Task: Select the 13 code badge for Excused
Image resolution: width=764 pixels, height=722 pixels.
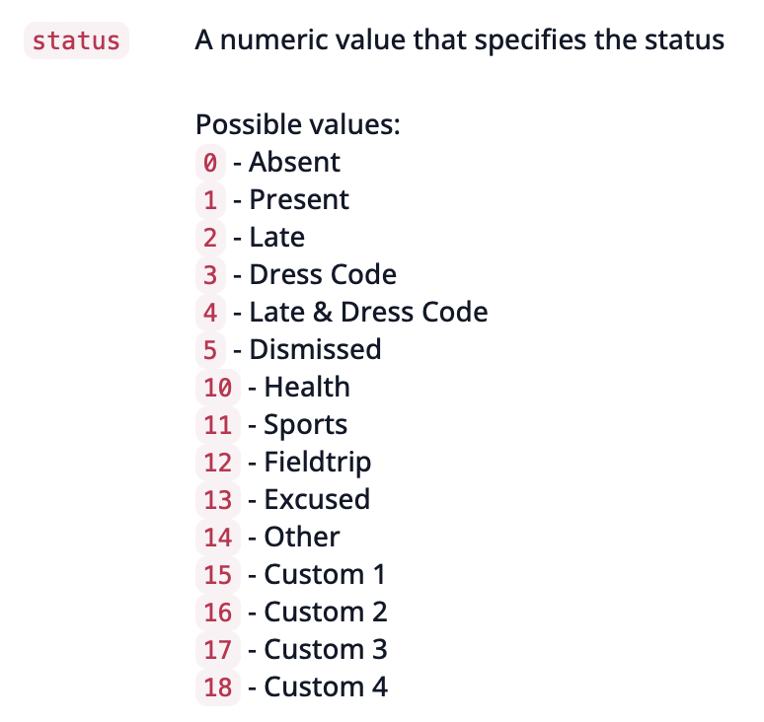Action: [218, 500]
